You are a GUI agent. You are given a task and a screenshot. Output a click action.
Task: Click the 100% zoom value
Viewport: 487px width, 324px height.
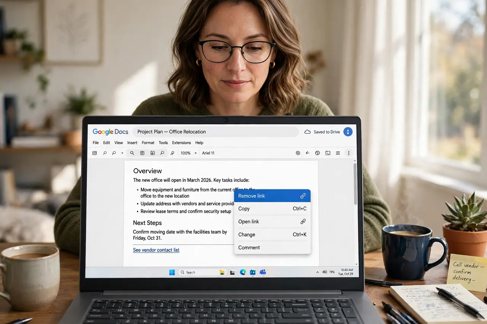(x=186, y=153)
